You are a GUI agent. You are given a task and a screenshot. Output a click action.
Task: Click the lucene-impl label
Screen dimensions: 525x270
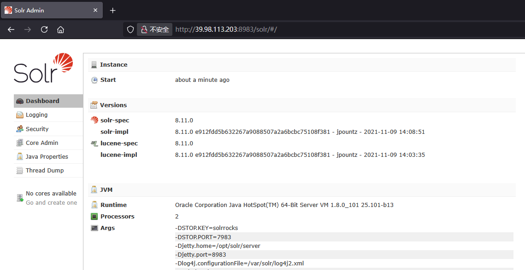pos(119,155)
